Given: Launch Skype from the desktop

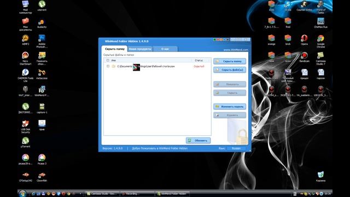Looking at the screenshot, I should coord(288,6).
